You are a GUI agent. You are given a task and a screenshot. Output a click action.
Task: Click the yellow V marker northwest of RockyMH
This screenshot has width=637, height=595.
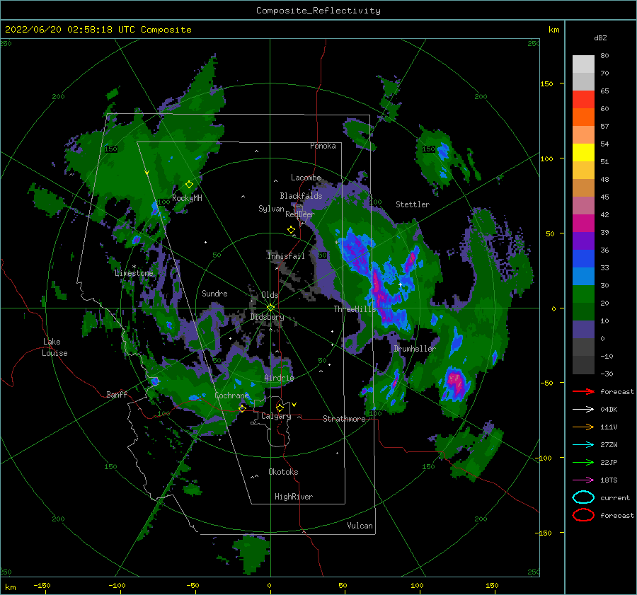click(x=147, y=173)
